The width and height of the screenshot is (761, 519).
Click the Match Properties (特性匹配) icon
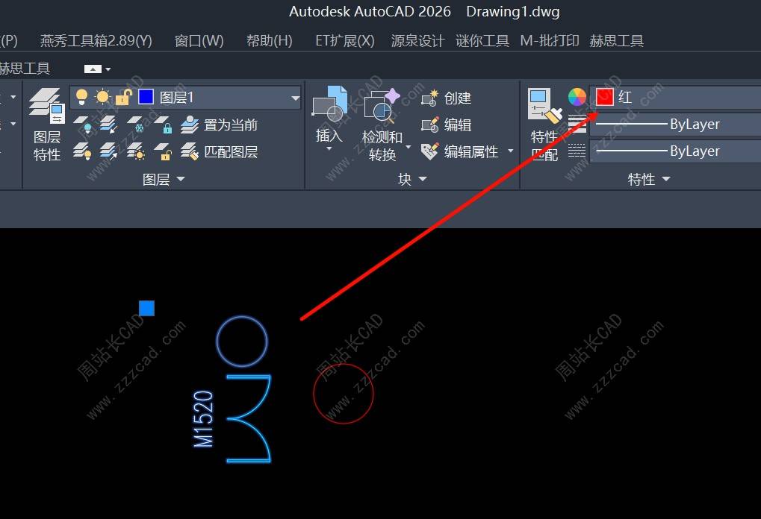coord(544,104)
